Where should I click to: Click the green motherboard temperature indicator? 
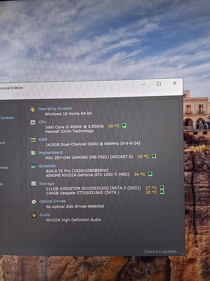[154, 156]
